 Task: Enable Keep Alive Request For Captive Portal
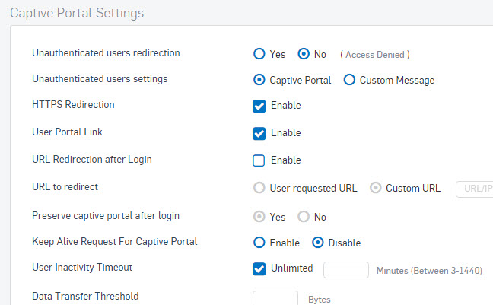point(259,243)
